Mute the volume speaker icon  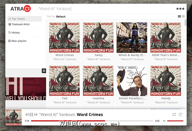point(164,121)
